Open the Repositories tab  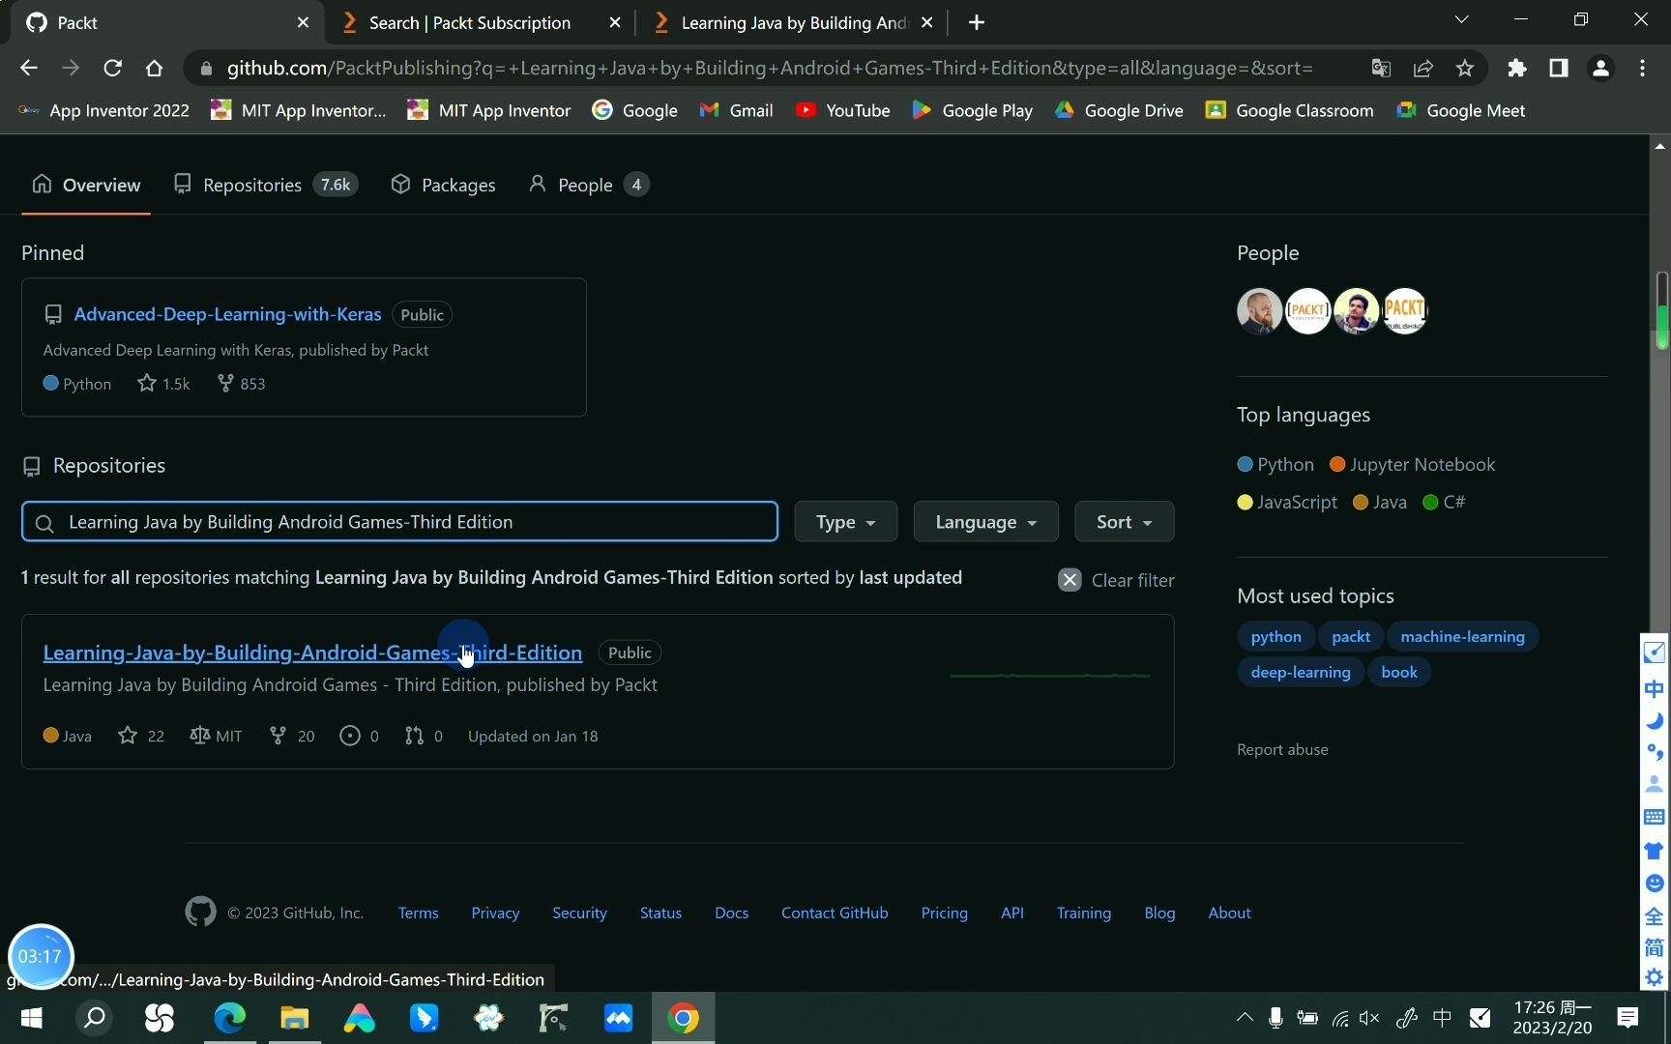265,185
